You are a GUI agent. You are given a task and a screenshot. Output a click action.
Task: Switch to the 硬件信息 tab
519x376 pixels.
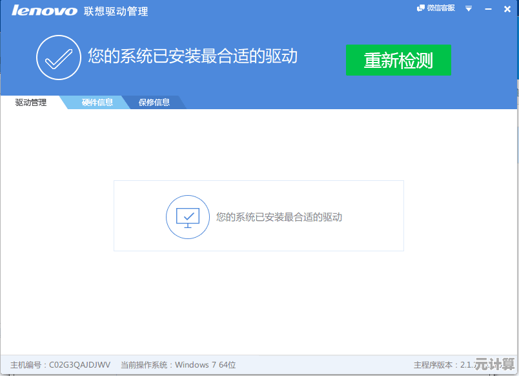tap(97, 103)
